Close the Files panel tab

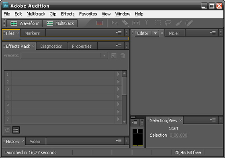(x=18, y=33)
